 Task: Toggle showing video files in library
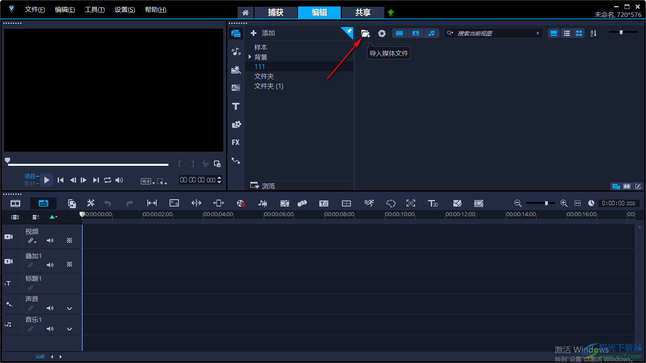[399, 33]
